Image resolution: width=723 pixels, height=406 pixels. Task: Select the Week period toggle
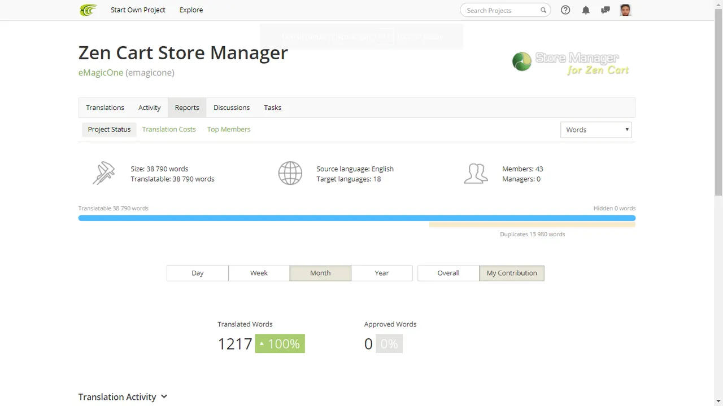click(259, 273)
